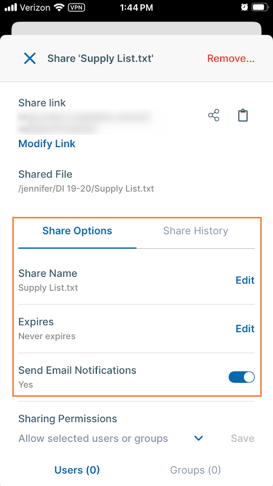Open the Groups (0) tab

point(196,470)
